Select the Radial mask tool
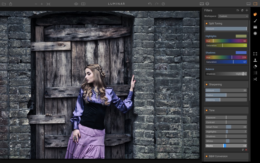The height and width of the screenshot is (163, 260). 255,33
